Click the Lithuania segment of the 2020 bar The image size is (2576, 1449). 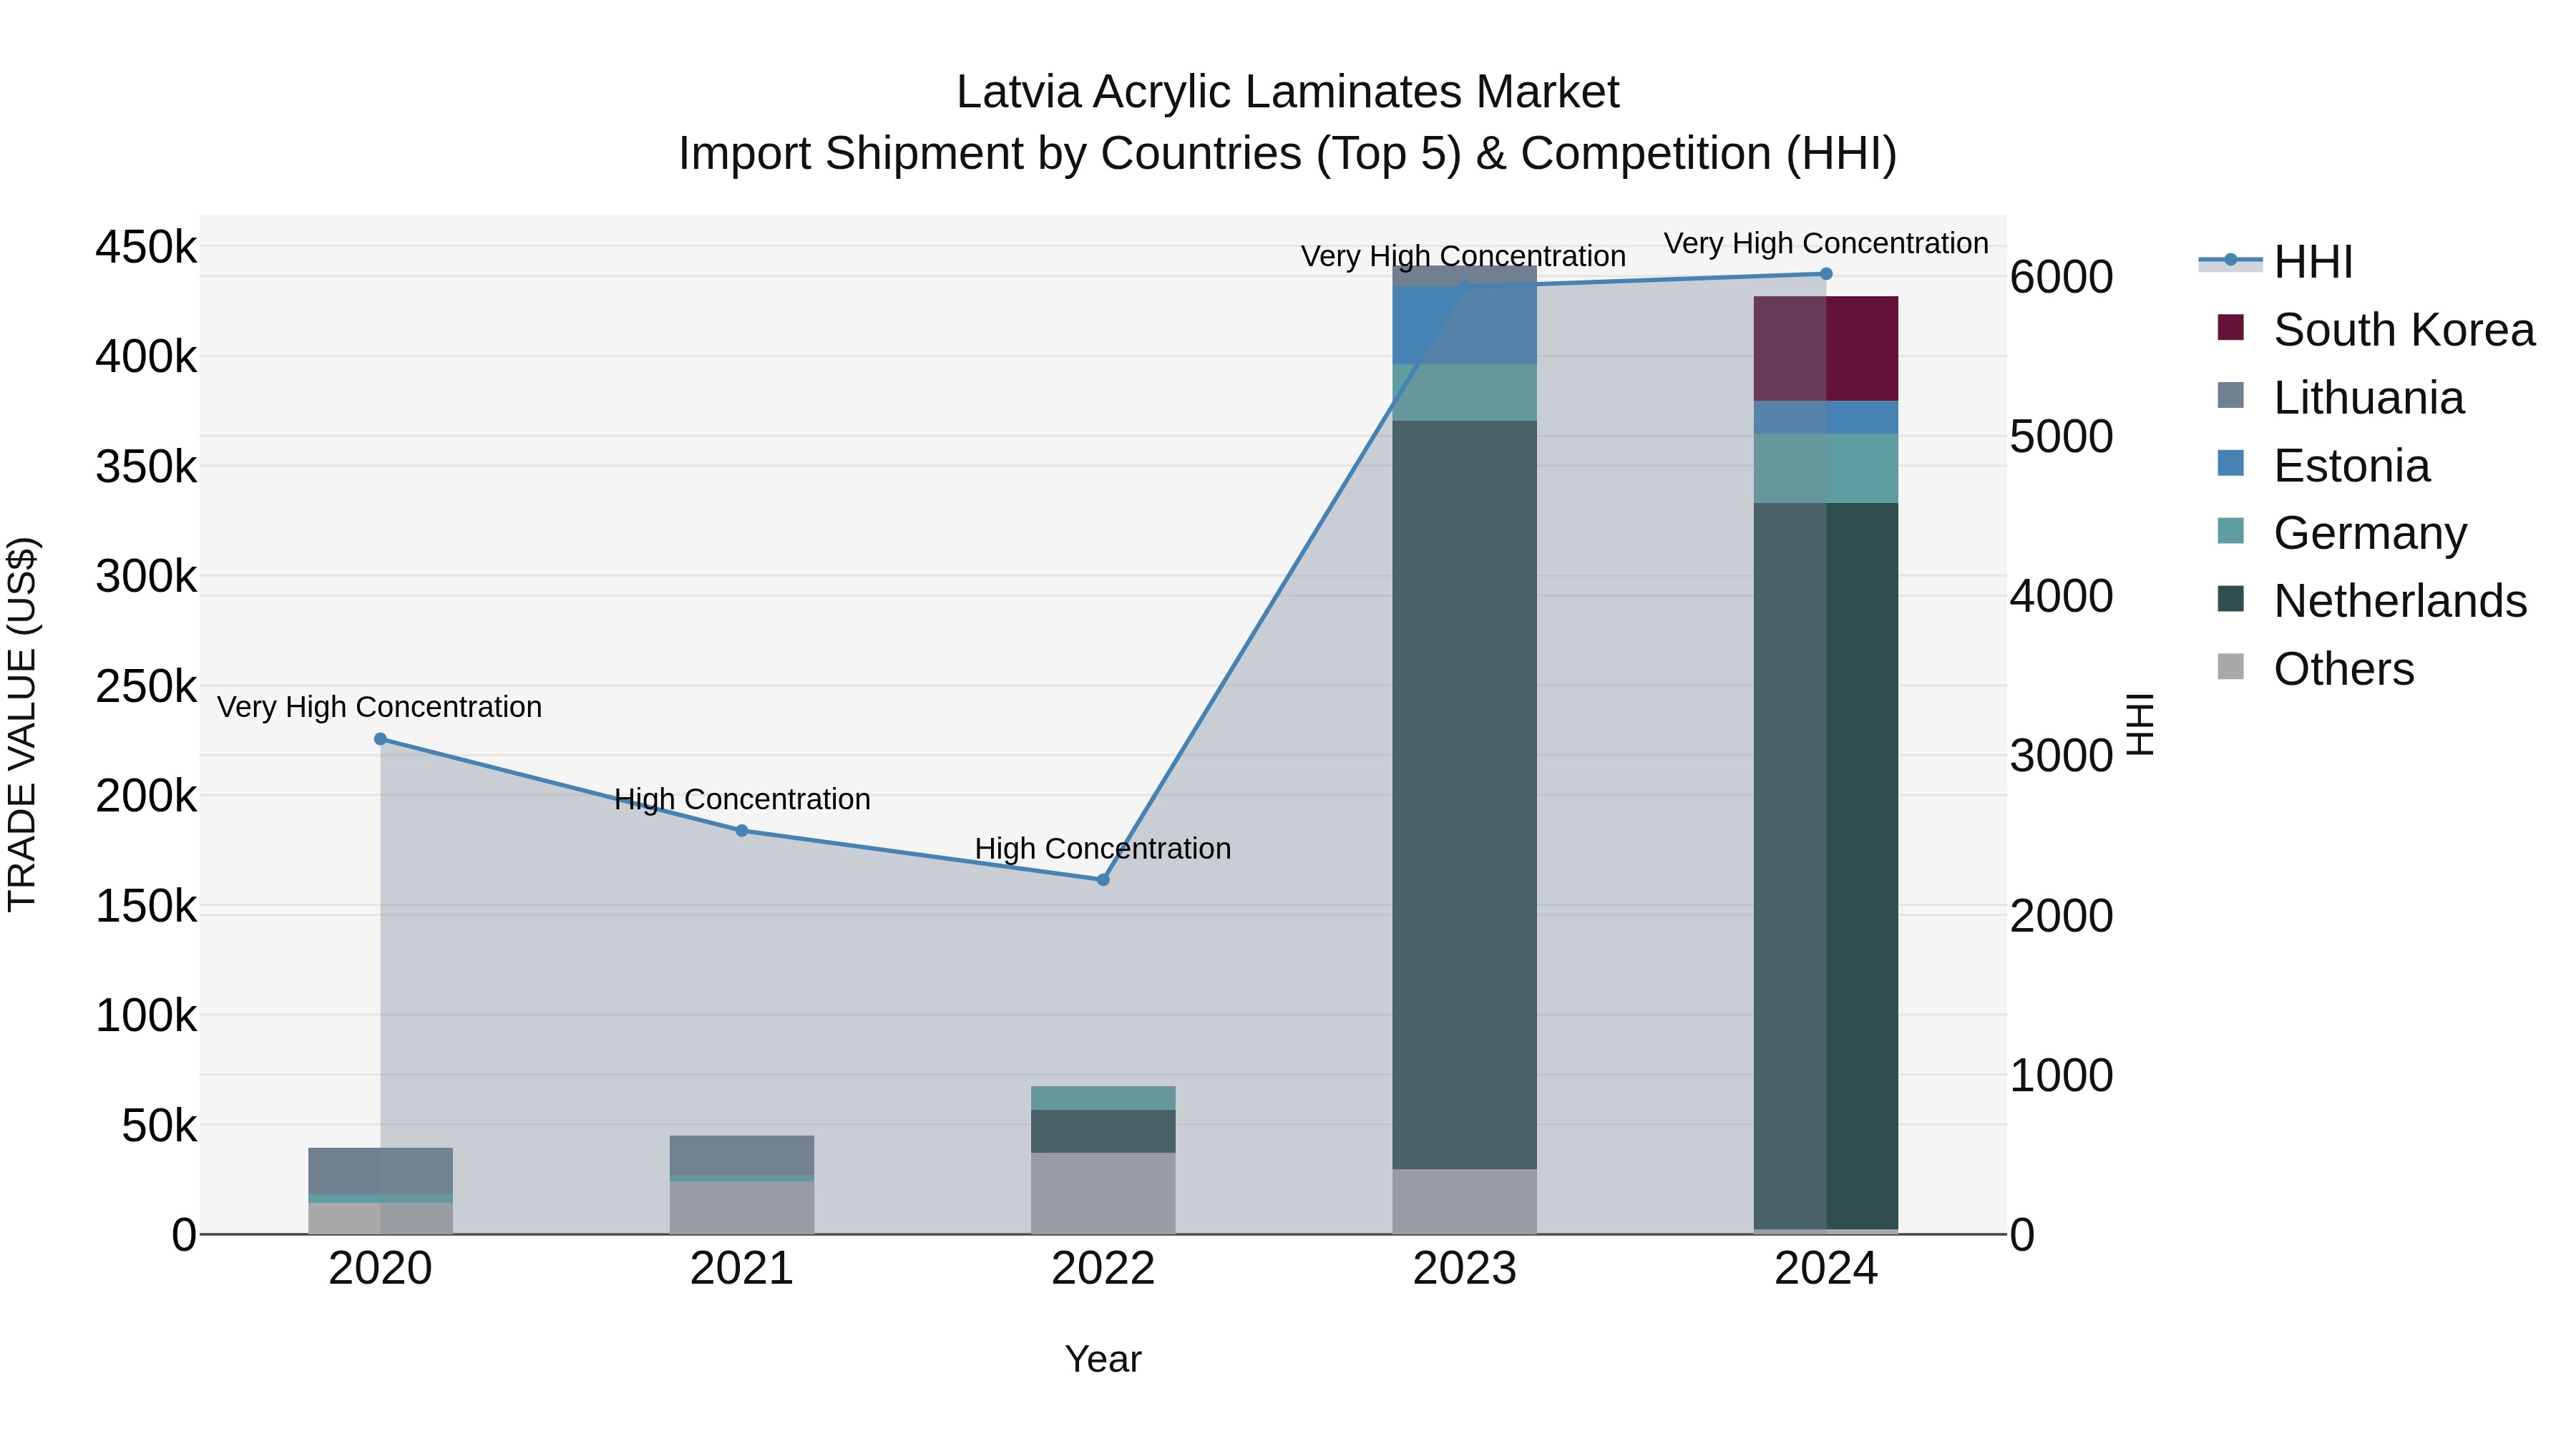click(x=380, y=1171)
